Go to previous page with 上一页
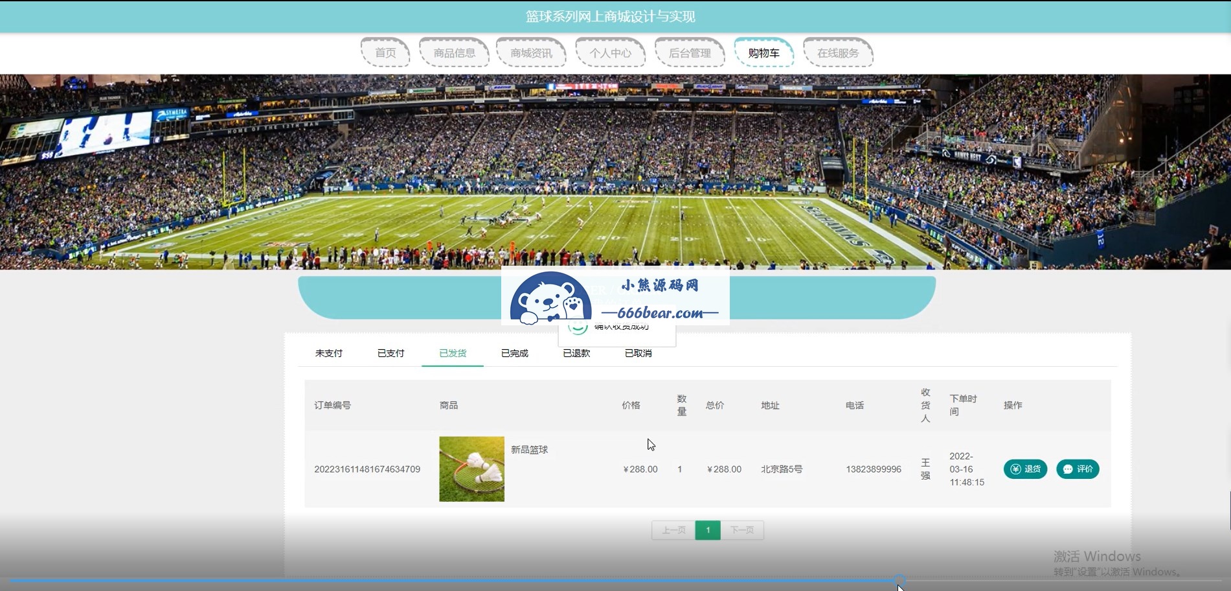 click(673, 530)
